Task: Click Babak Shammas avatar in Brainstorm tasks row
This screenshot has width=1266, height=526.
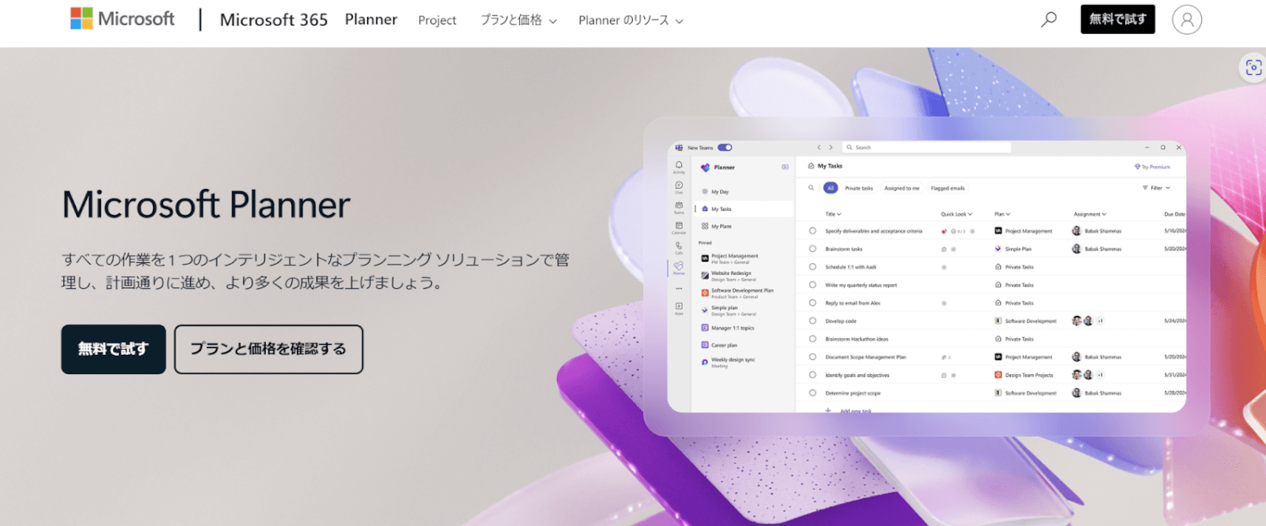Action: [1077, 249]
